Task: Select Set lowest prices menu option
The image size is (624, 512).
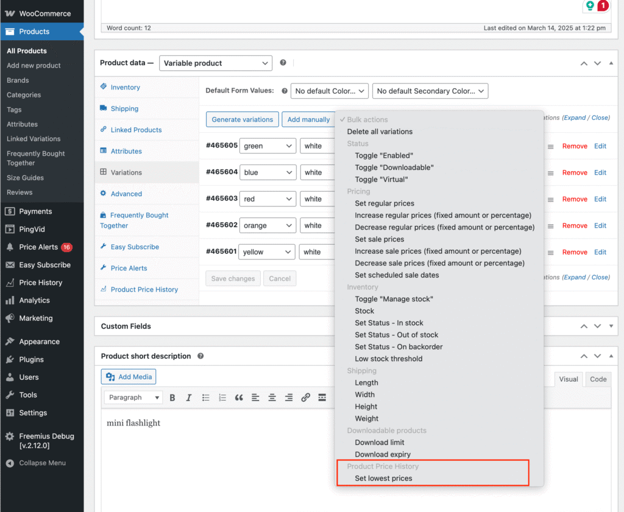Action: 383,479
